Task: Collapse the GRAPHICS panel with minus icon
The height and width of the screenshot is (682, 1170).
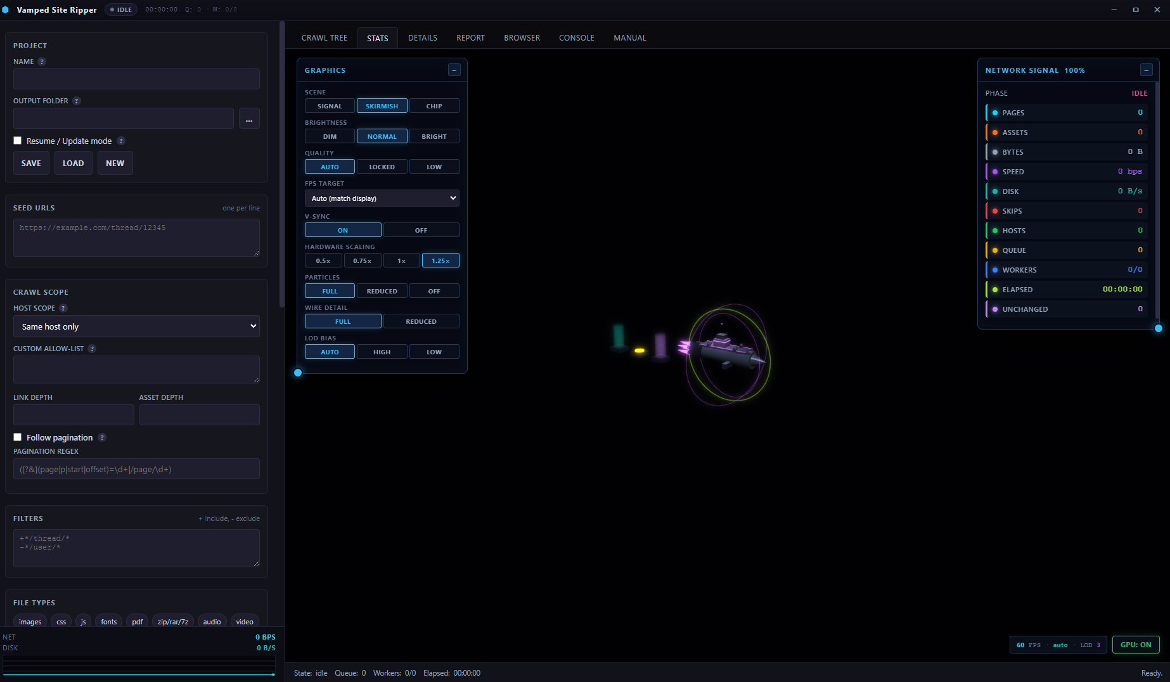Action: 454,70
